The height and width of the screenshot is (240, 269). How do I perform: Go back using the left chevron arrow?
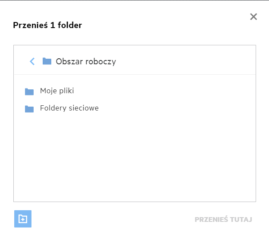[x=32, y=61]
